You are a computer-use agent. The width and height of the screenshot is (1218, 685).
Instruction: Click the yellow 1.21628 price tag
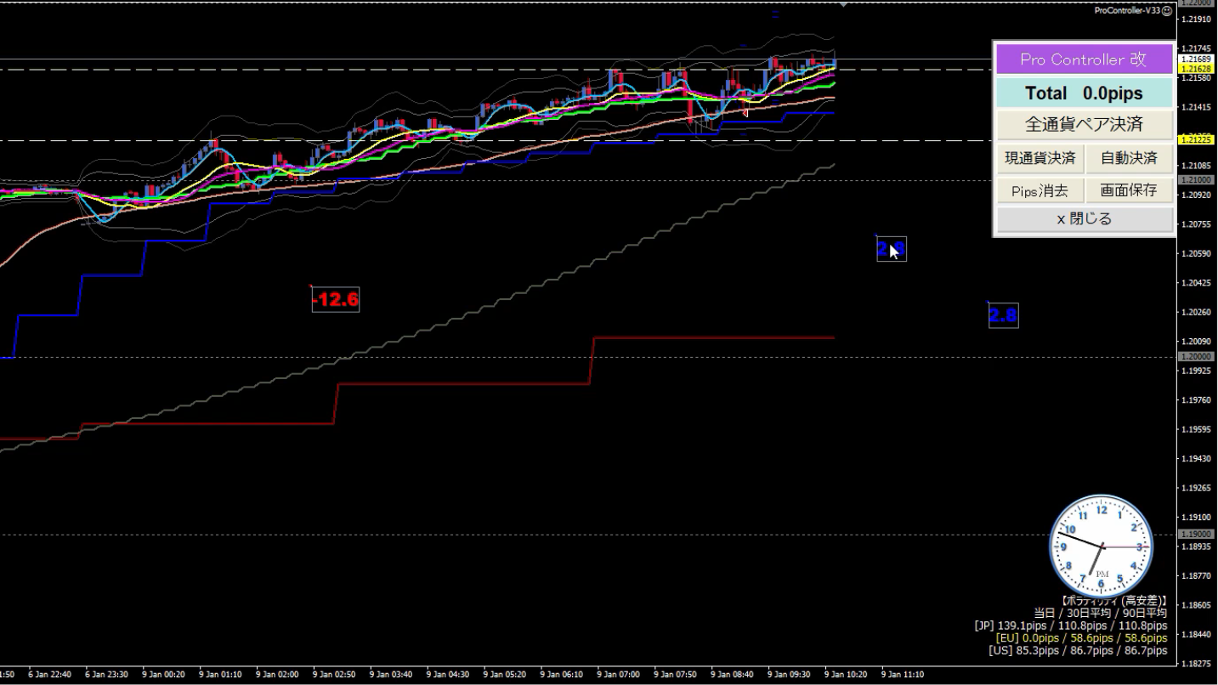1195,68
